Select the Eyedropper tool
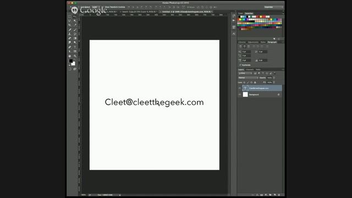Viewport: 352px width, 198px height. click(75, 25)
